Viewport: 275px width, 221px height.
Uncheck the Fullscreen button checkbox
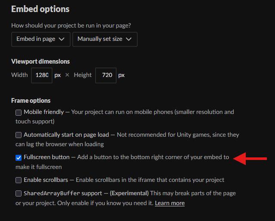[19, 158]
